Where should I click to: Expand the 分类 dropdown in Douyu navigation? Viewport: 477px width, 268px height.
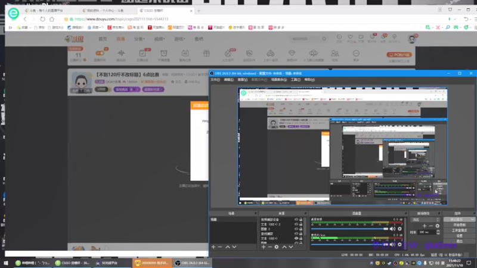(x=140, y=39)
